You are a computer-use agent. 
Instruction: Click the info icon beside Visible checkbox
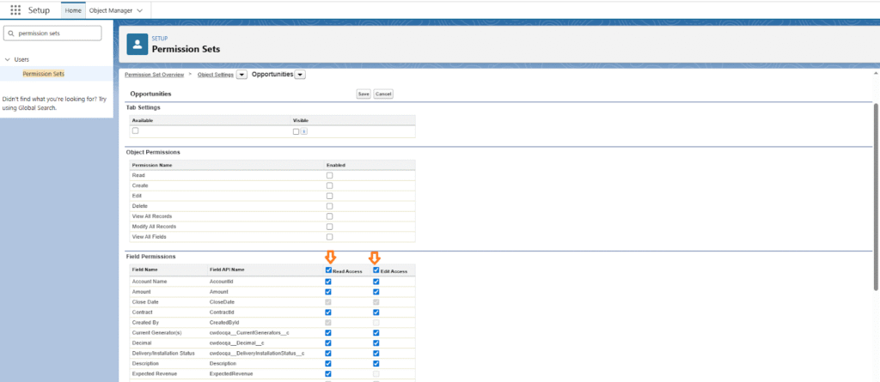click(x=304, y=131)
